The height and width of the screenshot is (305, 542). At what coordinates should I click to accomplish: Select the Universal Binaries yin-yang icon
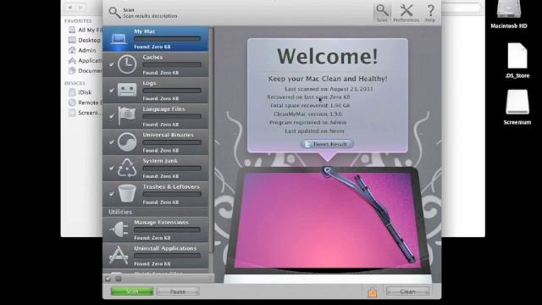[127, 141]
